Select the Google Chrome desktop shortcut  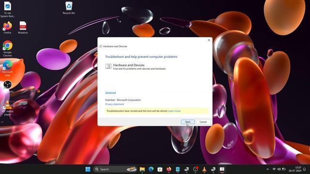[x=7, y=48]
